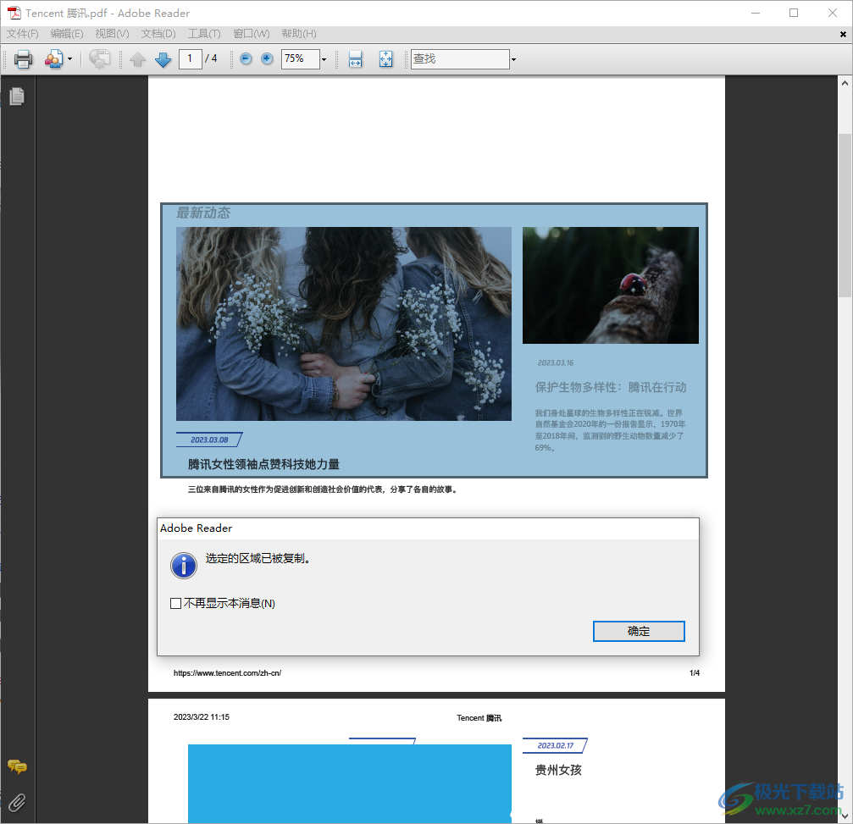This screenshot has width=853, height=824.
Task: Click the 确定 button in dialog
Action: (639, 631)
